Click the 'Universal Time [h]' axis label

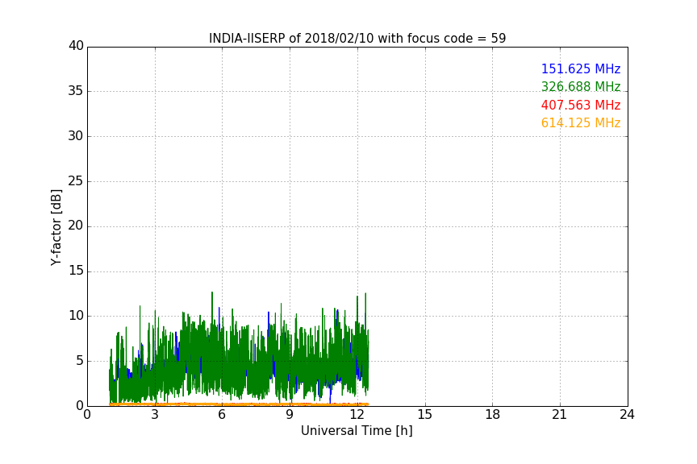[357, 431]
